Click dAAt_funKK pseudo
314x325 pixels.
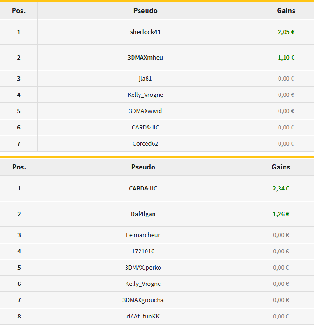(143, 316)
